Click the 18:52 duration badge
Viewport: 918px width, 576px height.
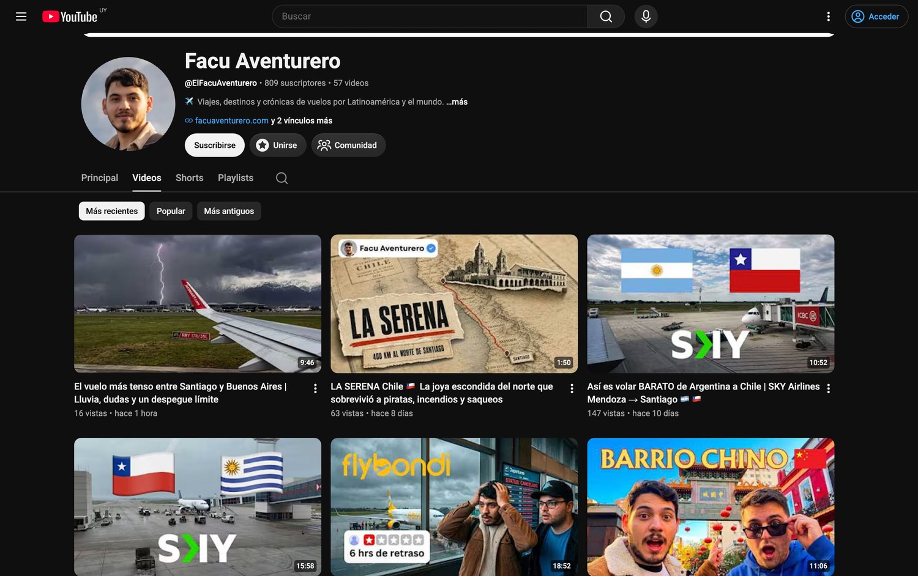click(x=562, y=566)
